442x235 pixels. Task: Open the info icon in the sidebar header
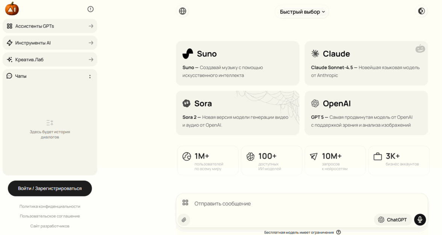click(90, 9)
